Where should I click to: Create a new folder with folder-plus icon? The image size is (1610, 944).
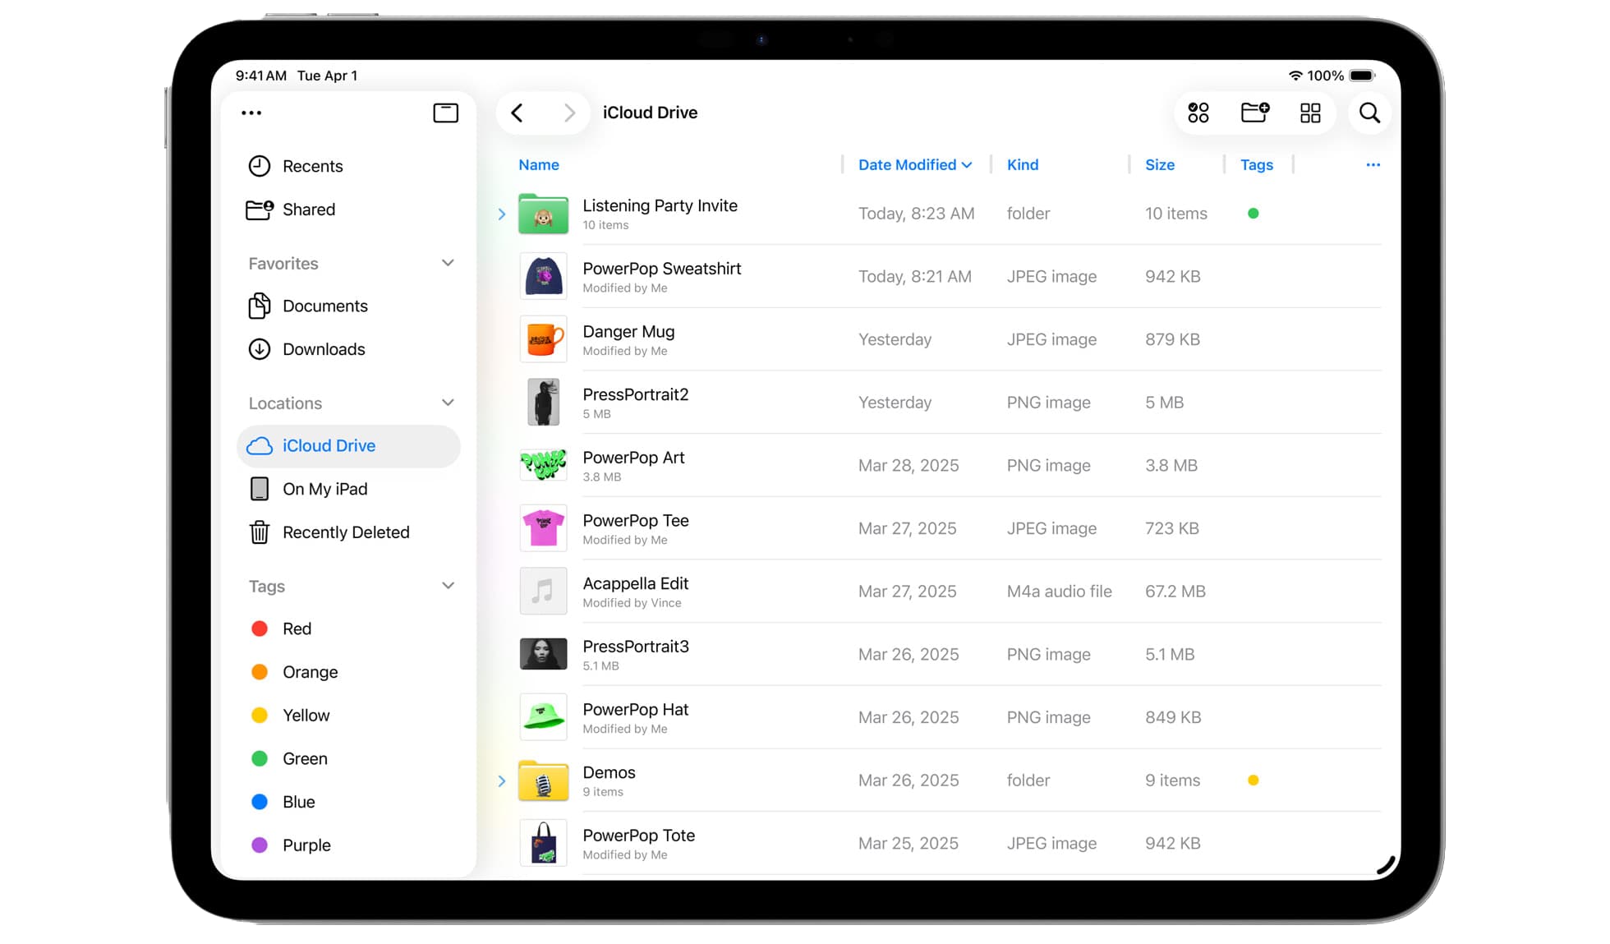point(1255,112)
